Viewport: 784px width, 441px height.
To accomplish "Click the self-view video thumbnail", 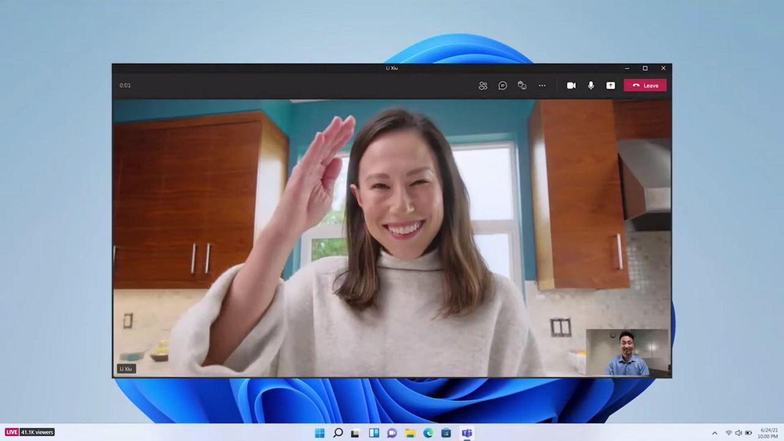I will pyautogui.click(x=627, y=352).
